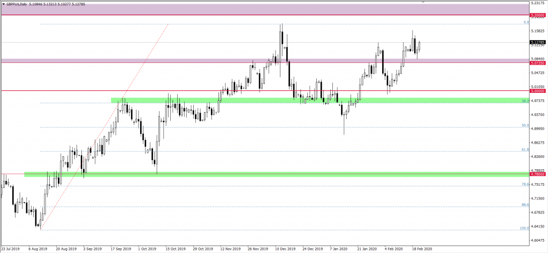
Task: Click the 4 Feb 2020 date label
Action: pyautogui.click(x=394, y=249)
